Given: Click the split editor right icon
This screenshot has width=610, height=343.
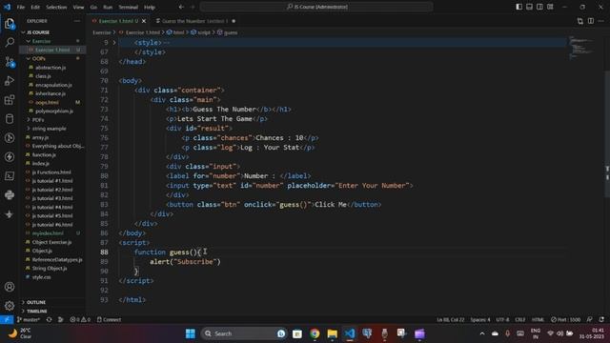Looking at the screenshot, I should 591,21.
